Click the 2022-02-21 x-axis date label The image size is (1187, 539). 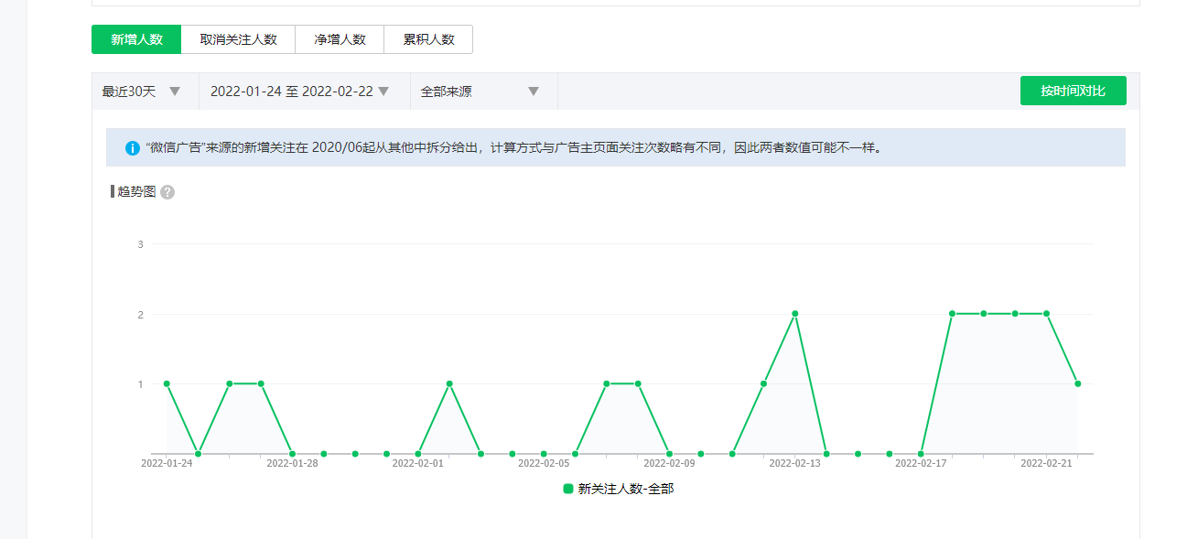(1046, 463)
